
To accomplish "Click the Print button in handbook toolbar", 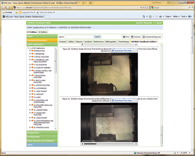I will click(x=126, y=37).
